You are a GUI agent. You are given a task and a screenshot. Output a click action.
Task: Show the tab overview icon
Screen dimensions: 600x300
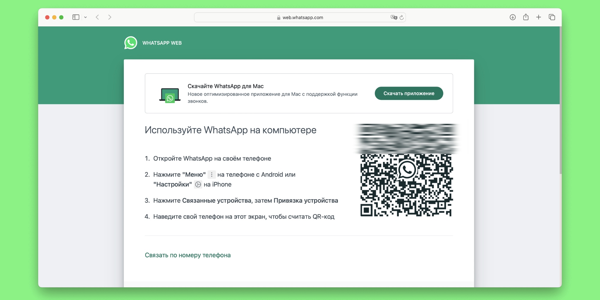point(552,17)
